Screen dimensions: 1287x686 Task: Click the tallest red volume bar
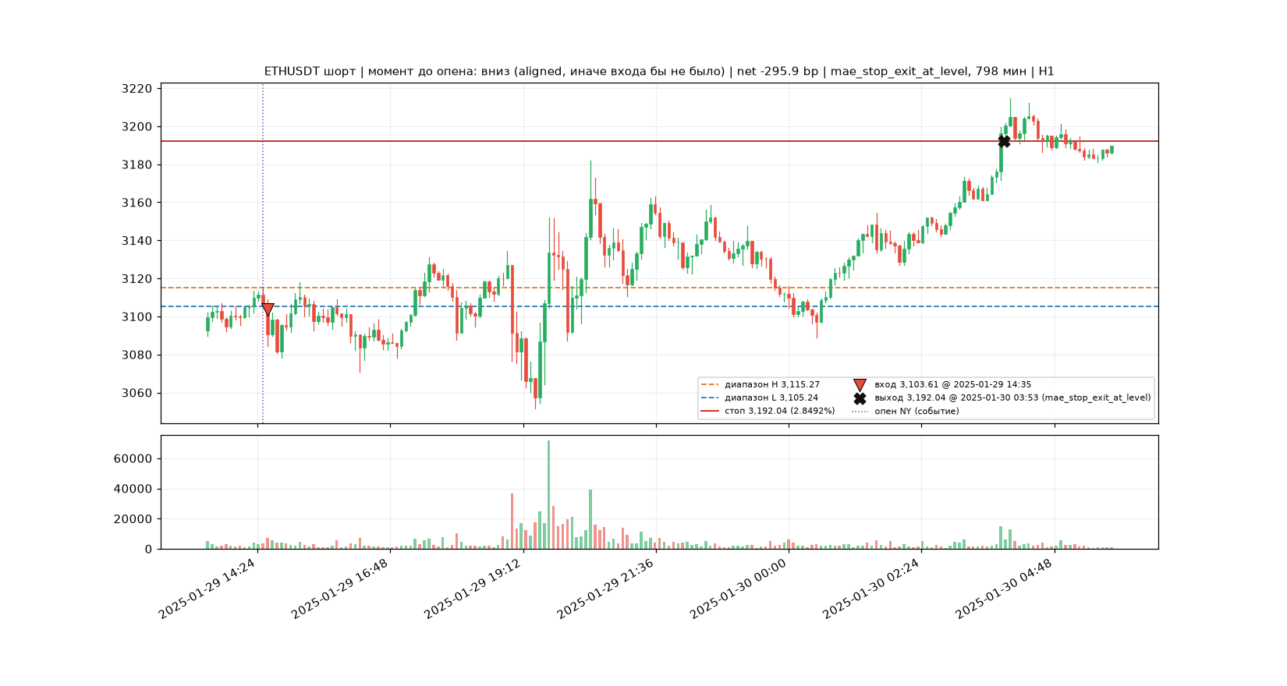512,521
